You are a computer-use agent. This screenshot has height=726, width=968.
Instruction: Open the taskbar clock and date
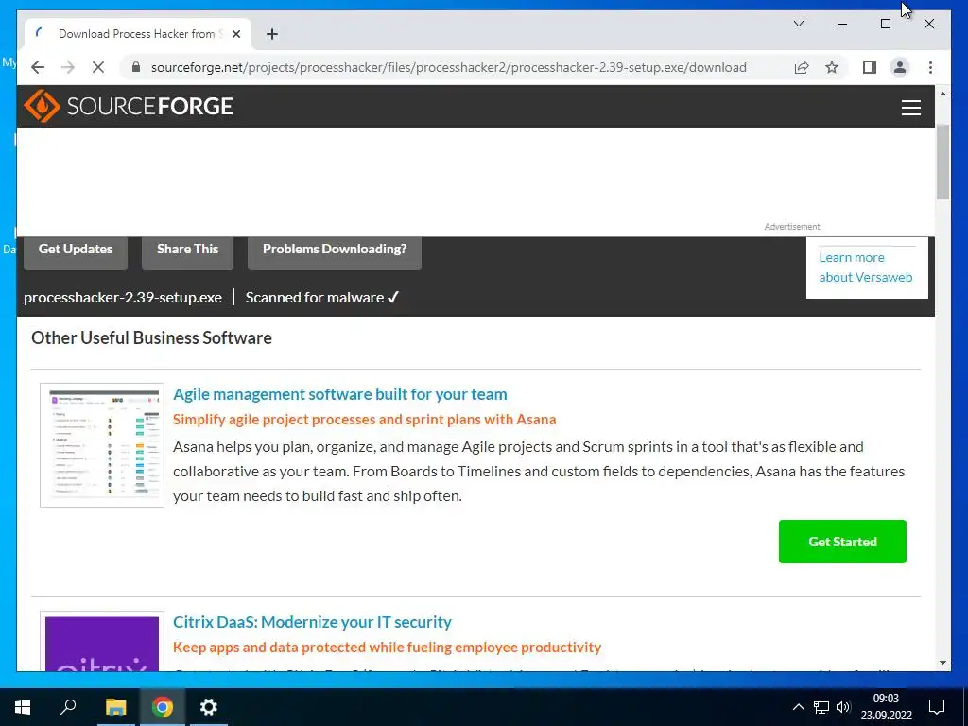[x=886, y=707]
